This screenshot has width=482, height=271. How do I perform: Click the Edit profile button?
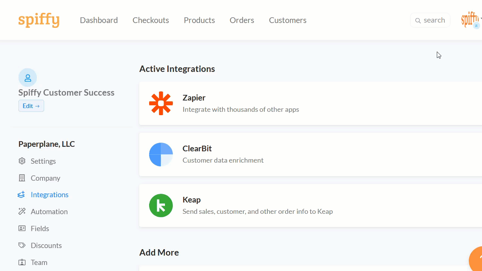(x=31, y=106)
